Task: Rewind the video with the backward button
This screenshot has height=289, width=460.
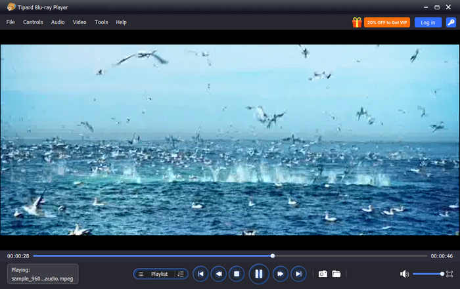Action: (x=219, y=274)
